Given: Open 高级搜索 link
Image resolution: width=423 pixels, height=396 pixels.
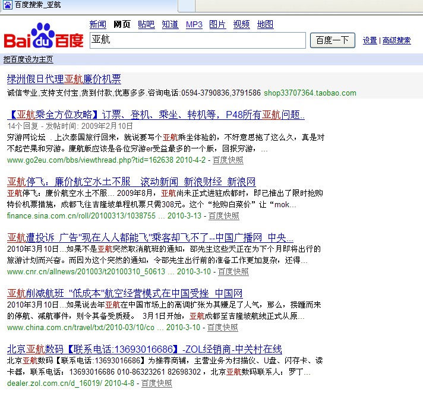Looking at the screenshot, I should pyautogui.click(x=397, y=40).
